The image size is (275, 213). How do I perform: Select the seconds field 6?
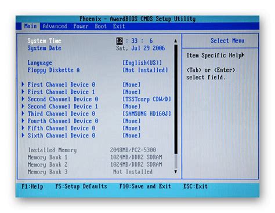click(x=151, y=41)
